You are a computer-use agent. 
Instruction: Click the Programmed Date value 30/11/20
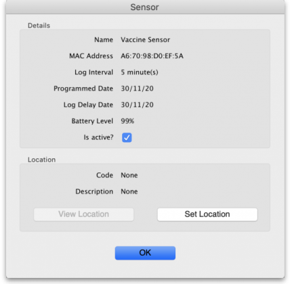point(137,89)
